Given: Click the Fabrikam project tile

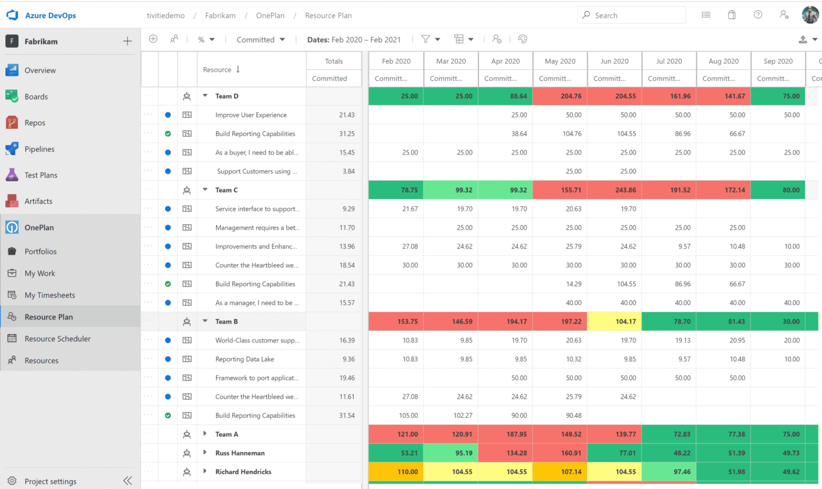Looking at the screenshot, I should 12,41.
